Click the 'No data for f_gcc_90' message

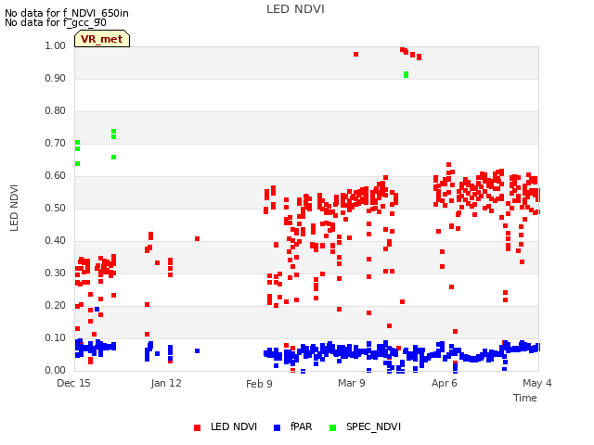coord(56,22)
